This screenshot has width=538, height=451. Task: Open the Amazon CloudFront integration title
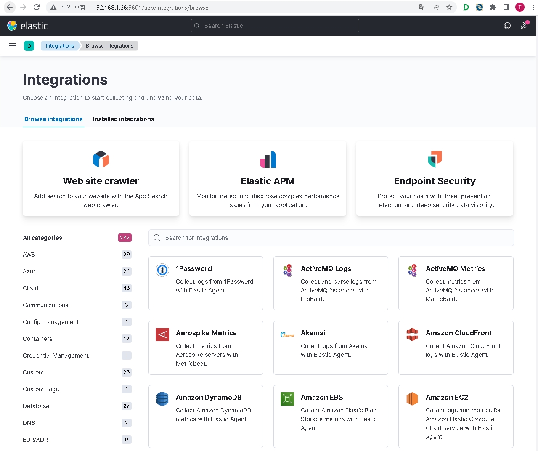(458, 333)
